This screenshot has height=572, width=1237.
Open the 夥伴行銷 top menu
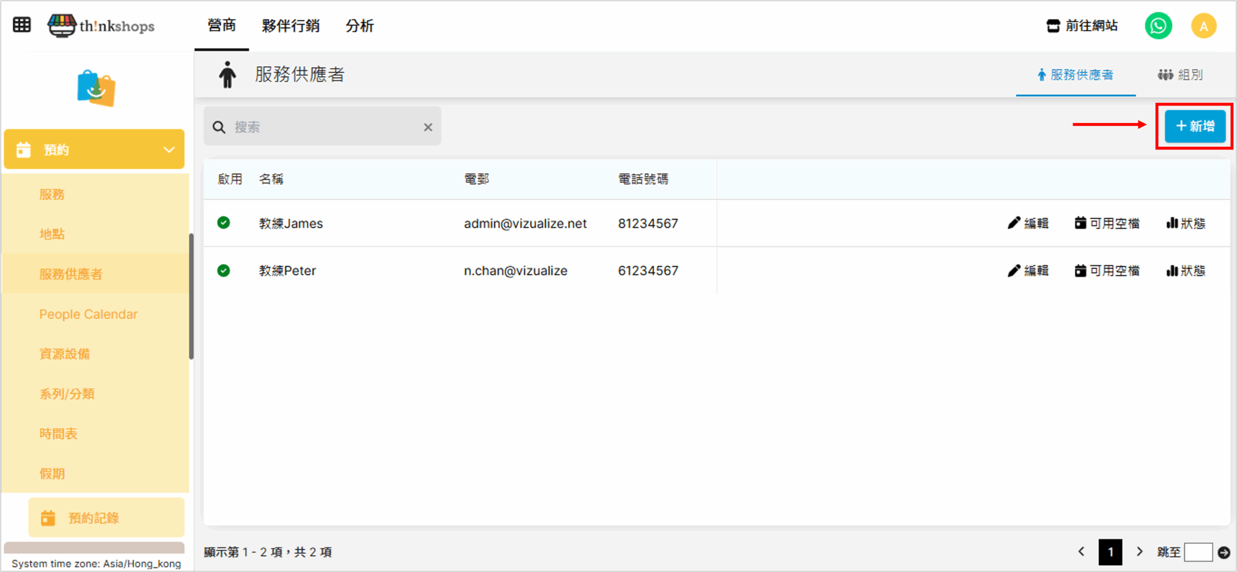point(290,26)
